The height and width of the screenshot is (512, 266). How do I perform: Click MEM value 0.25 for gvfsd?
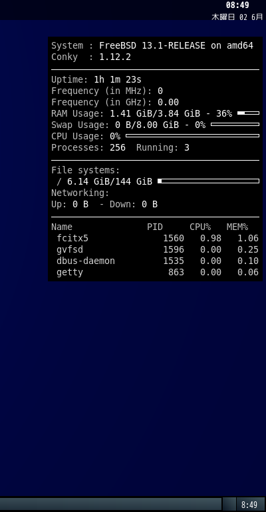pyautogui.click(x=248, y=250)
